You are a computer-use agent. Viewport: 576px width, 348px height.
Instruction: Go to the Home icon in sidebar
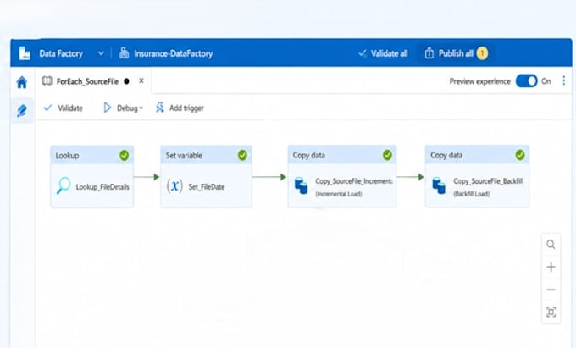pyautogui.click(x=22, y=82)
